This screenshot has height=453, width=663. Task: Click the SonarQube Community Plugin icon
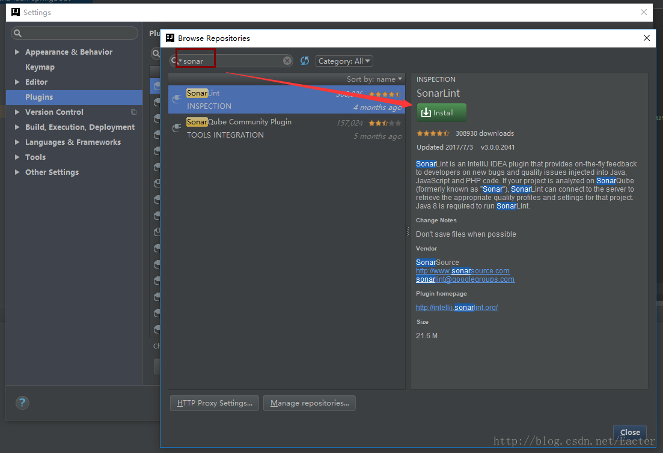point(177,128)
